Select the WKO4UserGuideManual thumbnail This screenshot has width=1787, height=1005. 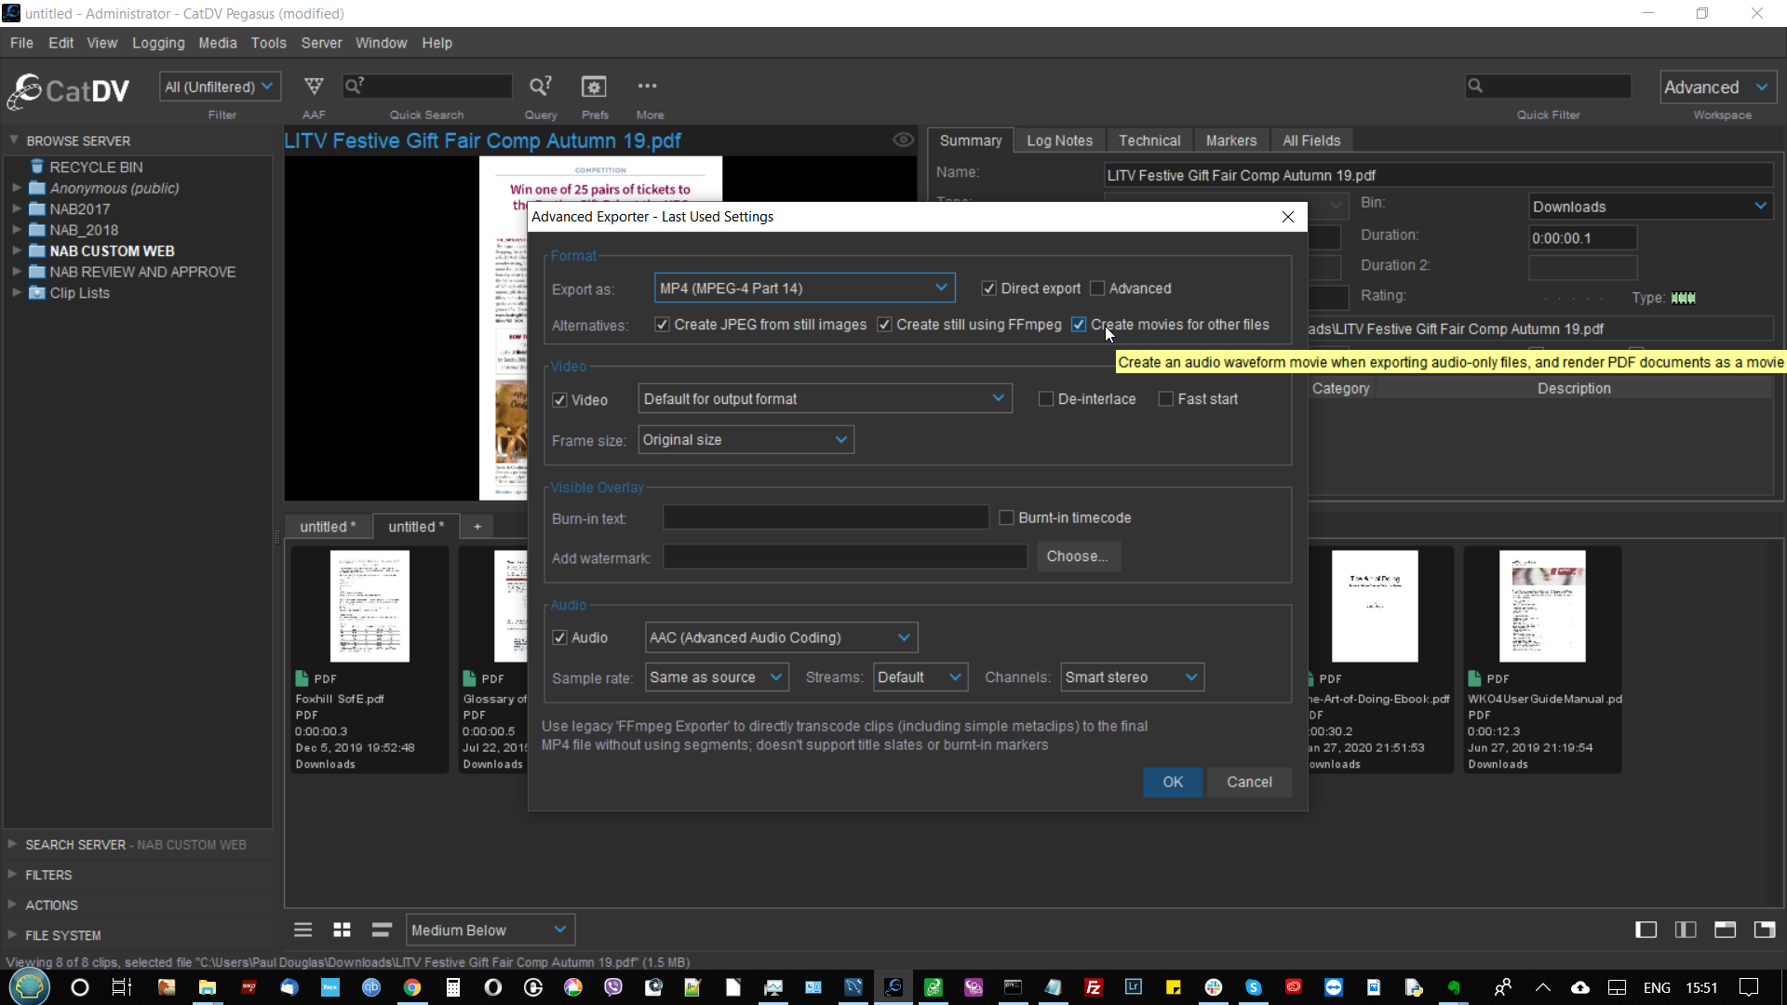point(1542,606)
